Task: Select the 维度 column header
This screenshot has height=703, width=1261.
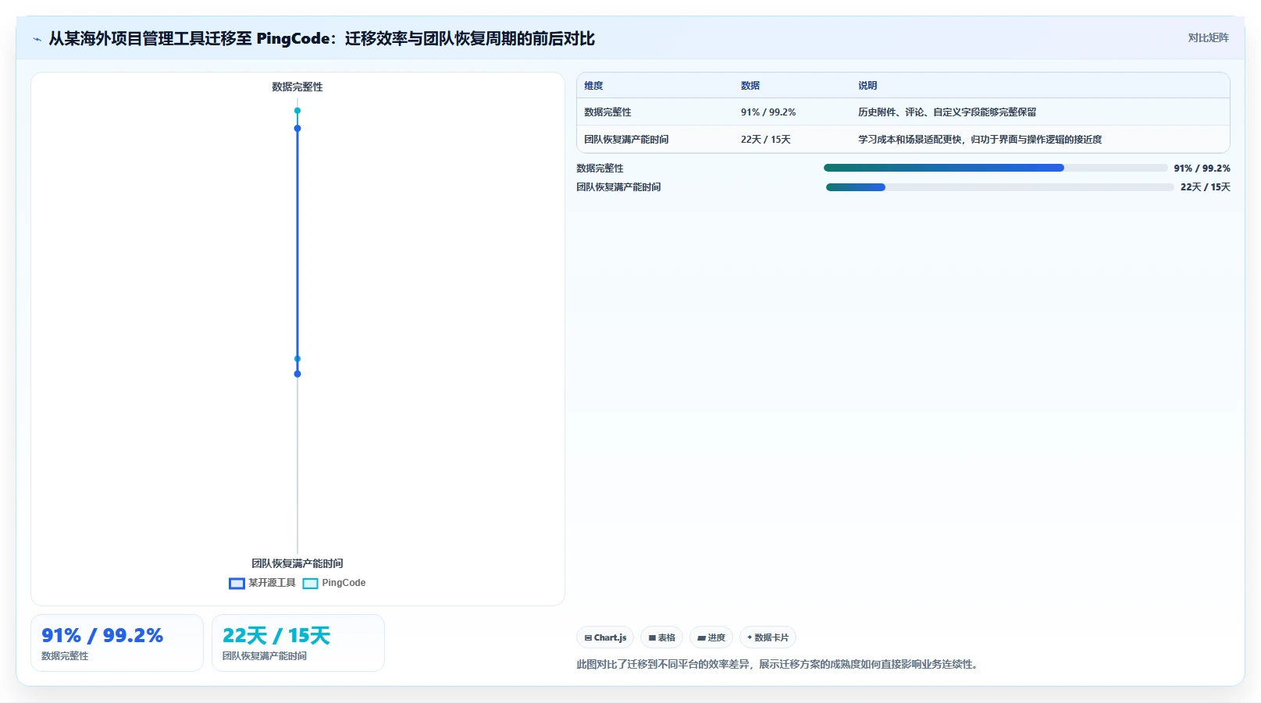Action: [x=593, y=86]
